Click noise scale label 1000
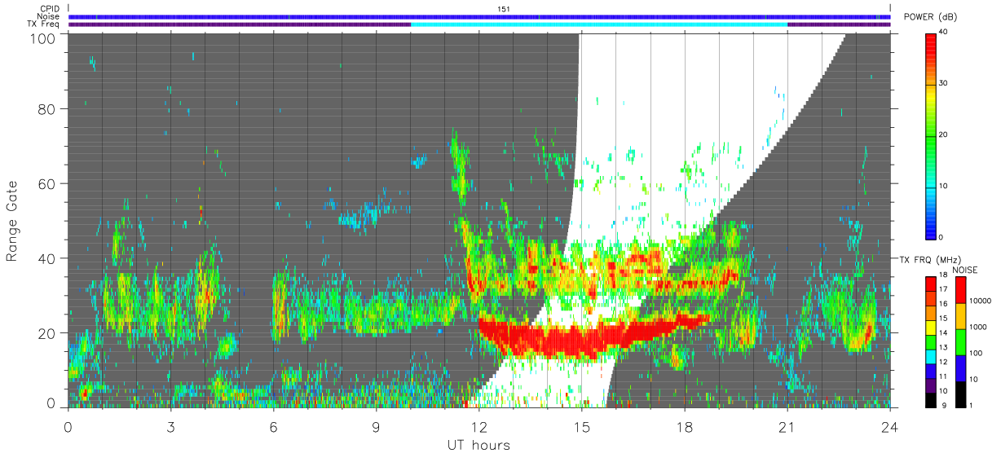Image resolution: width=1001 pixels, height=462 pixels. (x=978, y=328)
